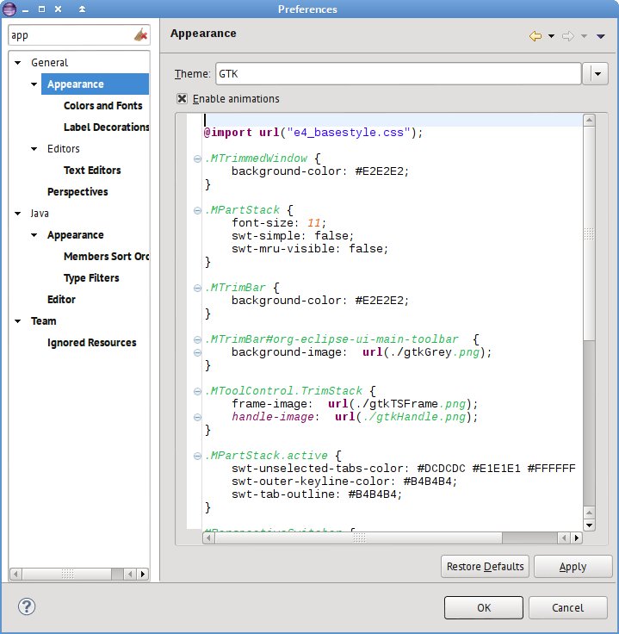Screen dimensions: 619x634
Task: Click the swt-tab-outline #B4B4B4 line
Action: click(317, 494)
